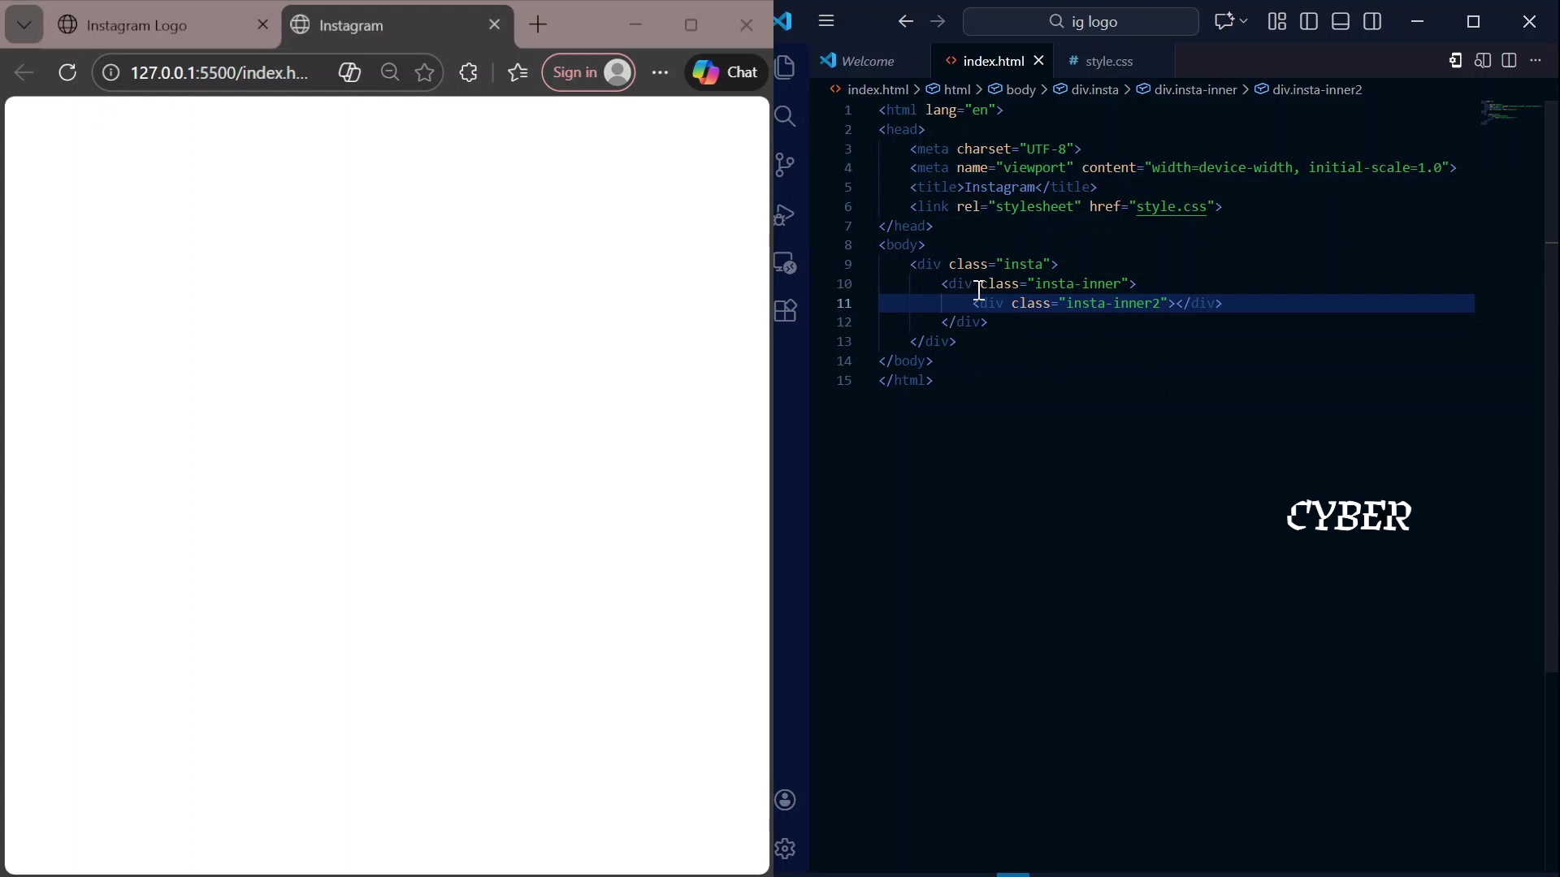Refresh the browser page
Screen dimensions: 1560x877
tap(67, 73)
